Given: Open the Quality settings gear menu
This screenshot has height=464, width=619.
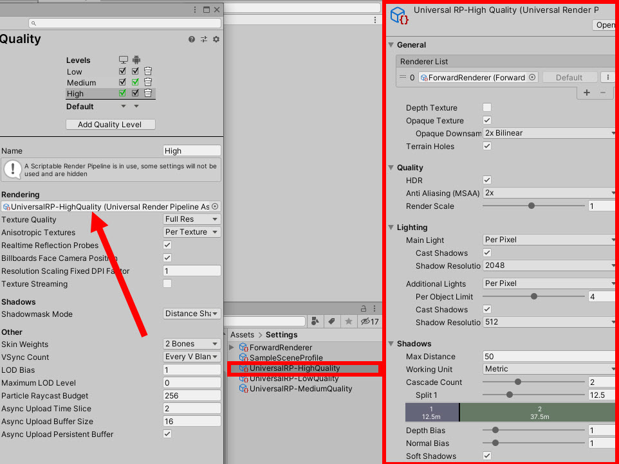Looking at the screenshot, I should coord(216,39).
